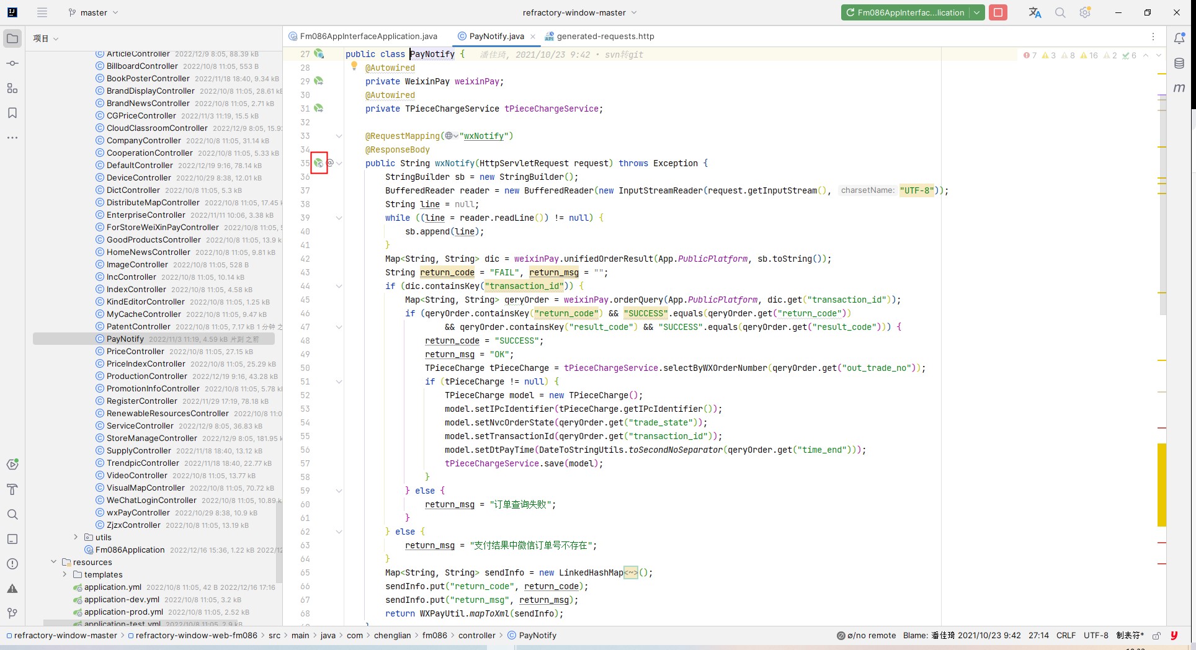Collapse the resources folder in project tree
The image size is (1196, 650).
[53, 562]
